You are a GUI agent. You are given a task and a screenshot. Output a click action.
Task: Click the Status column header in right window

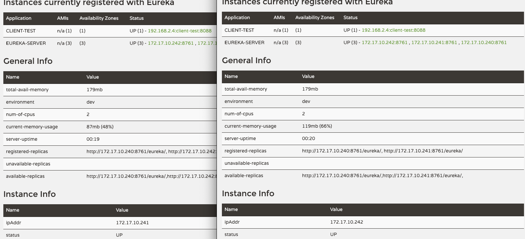point(351,18)
